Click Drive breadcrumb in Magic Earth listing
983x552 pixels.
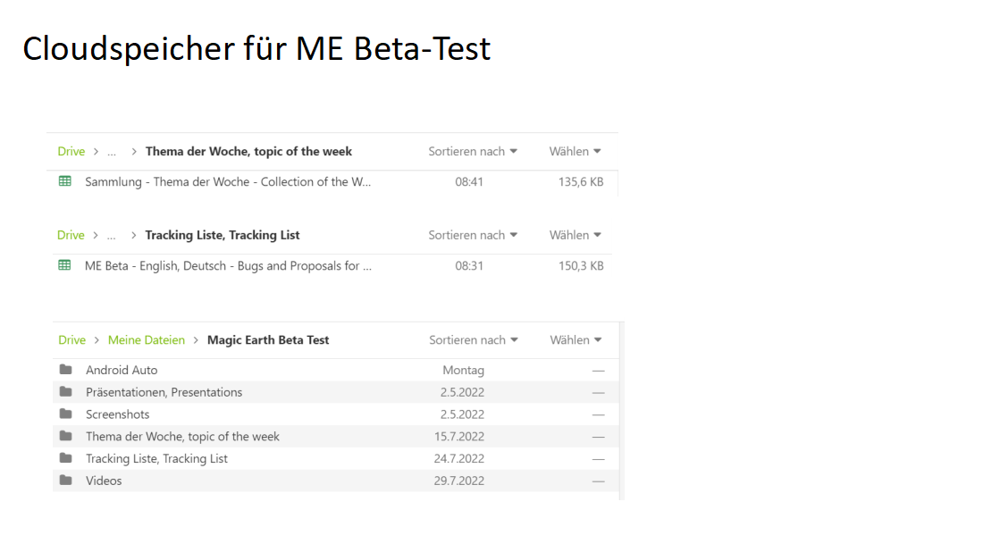(x=72, y=340)
